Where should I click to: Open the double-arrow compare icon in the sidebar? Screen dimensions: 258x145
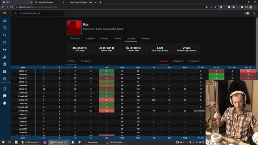(4, 50)
